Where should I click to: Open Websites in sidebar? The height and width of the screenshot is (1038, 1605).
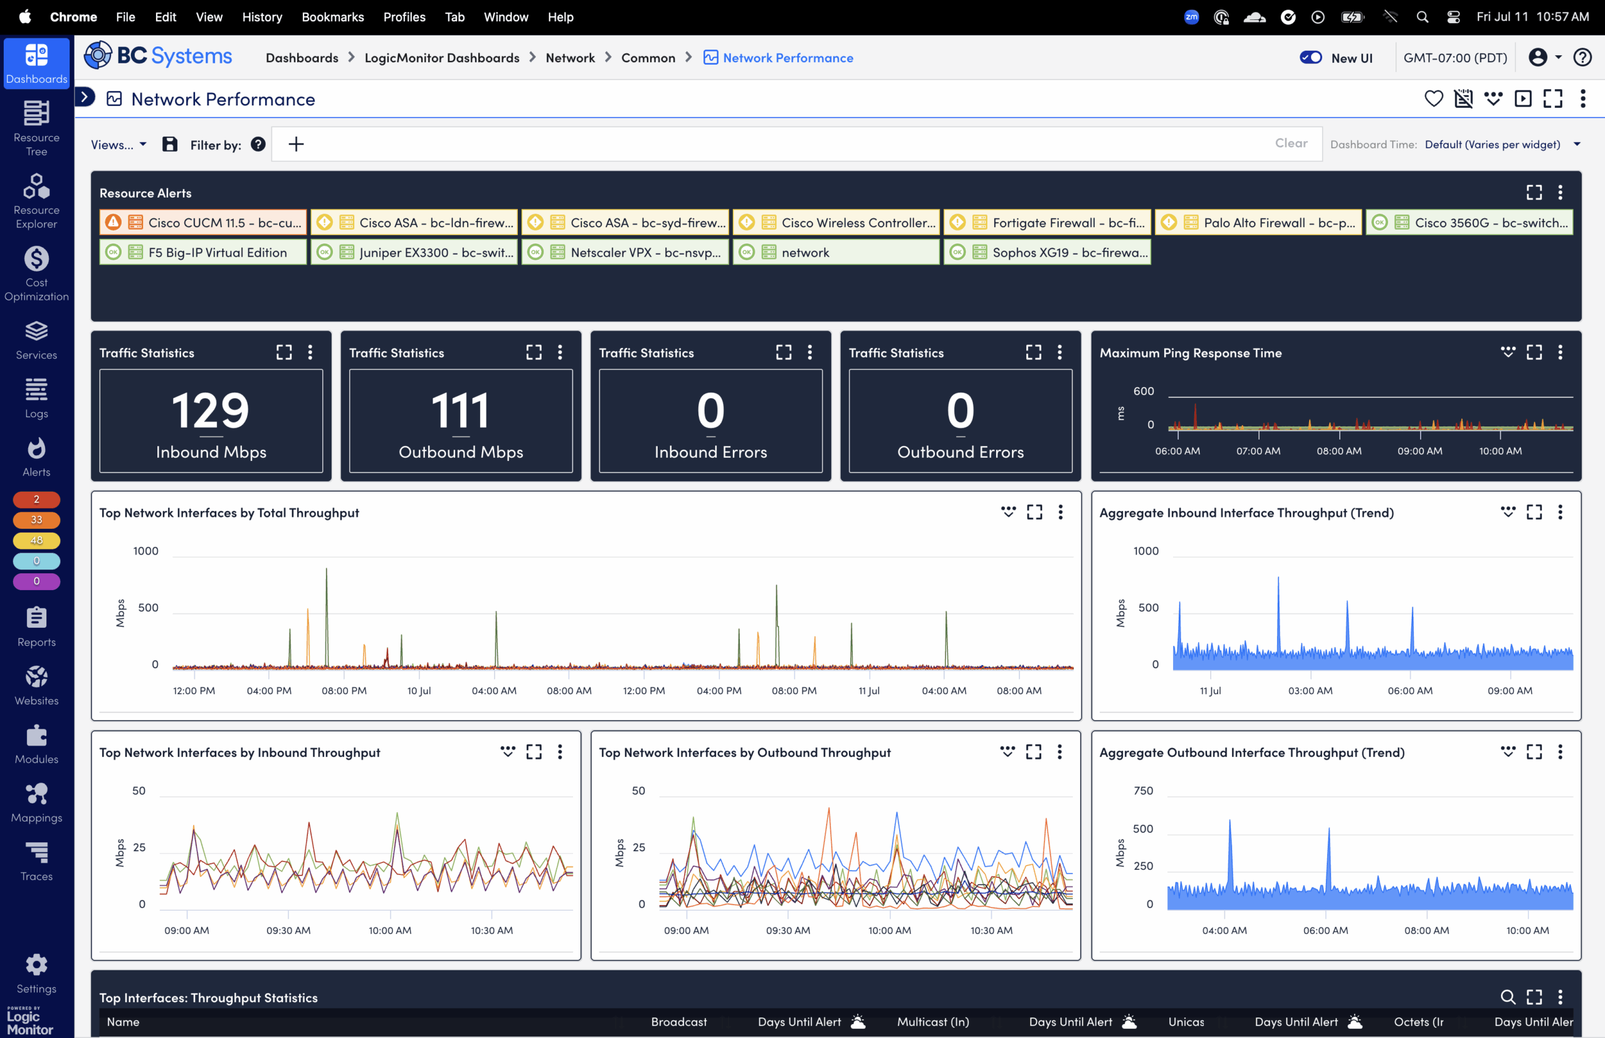pyautogui.click(x=36, y=686)
